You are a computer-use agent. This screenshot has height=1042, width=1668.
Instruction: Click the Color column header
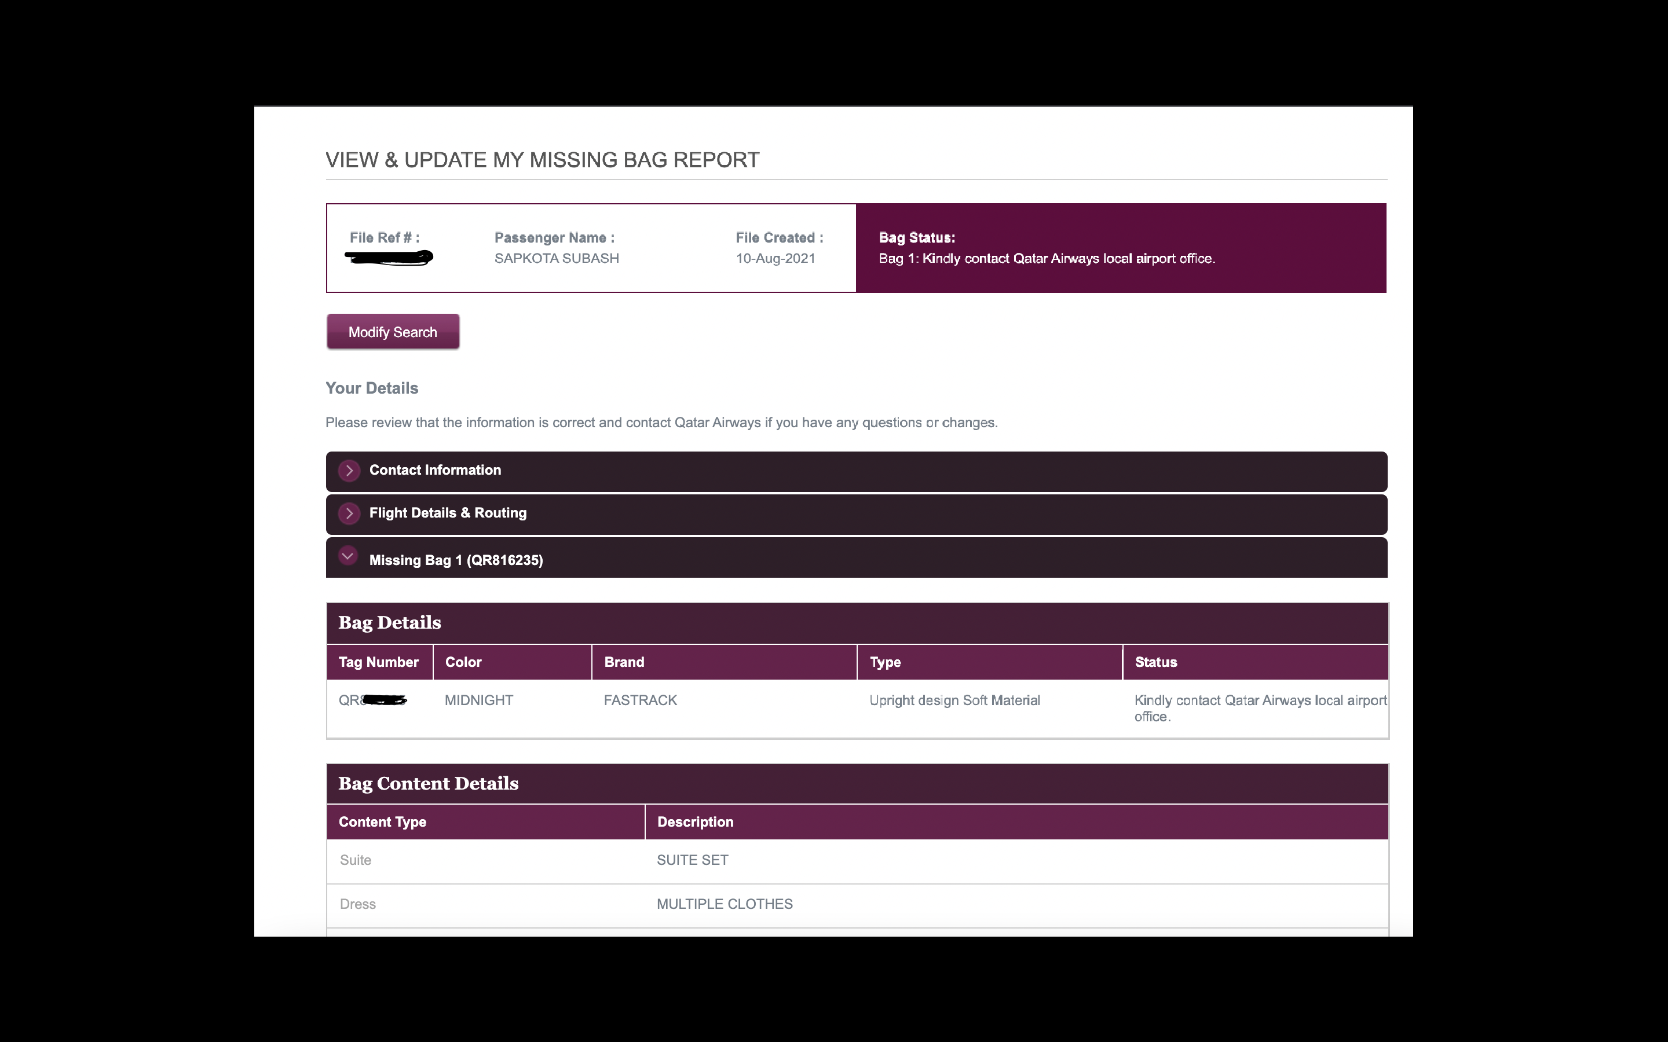coord(464,662)
